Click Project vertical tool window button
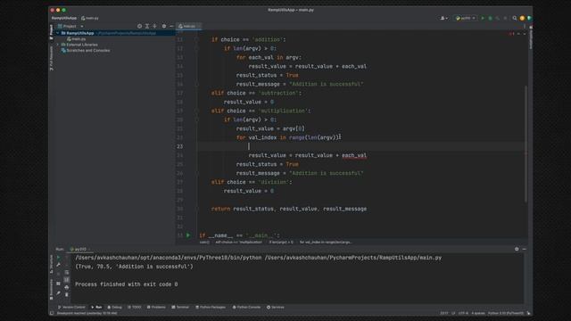Image resolution: width=571 pixels, height=321 pixels. [x=52, y=32]
